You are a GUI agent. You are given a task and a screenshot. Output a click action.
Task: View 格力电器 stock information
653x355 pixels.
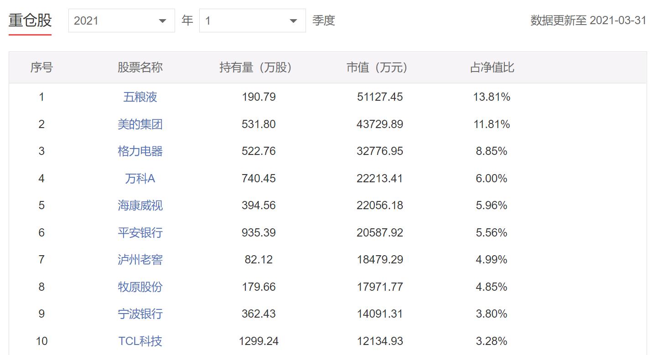pyautogui.click(x=140, y=151)
